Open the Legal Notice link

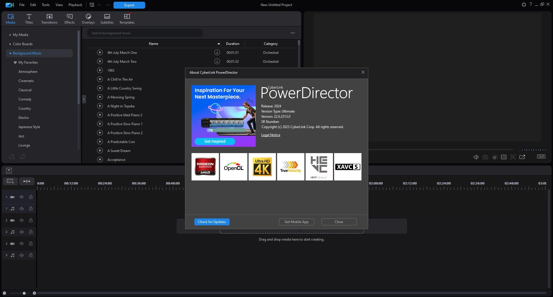click(270, 135)
